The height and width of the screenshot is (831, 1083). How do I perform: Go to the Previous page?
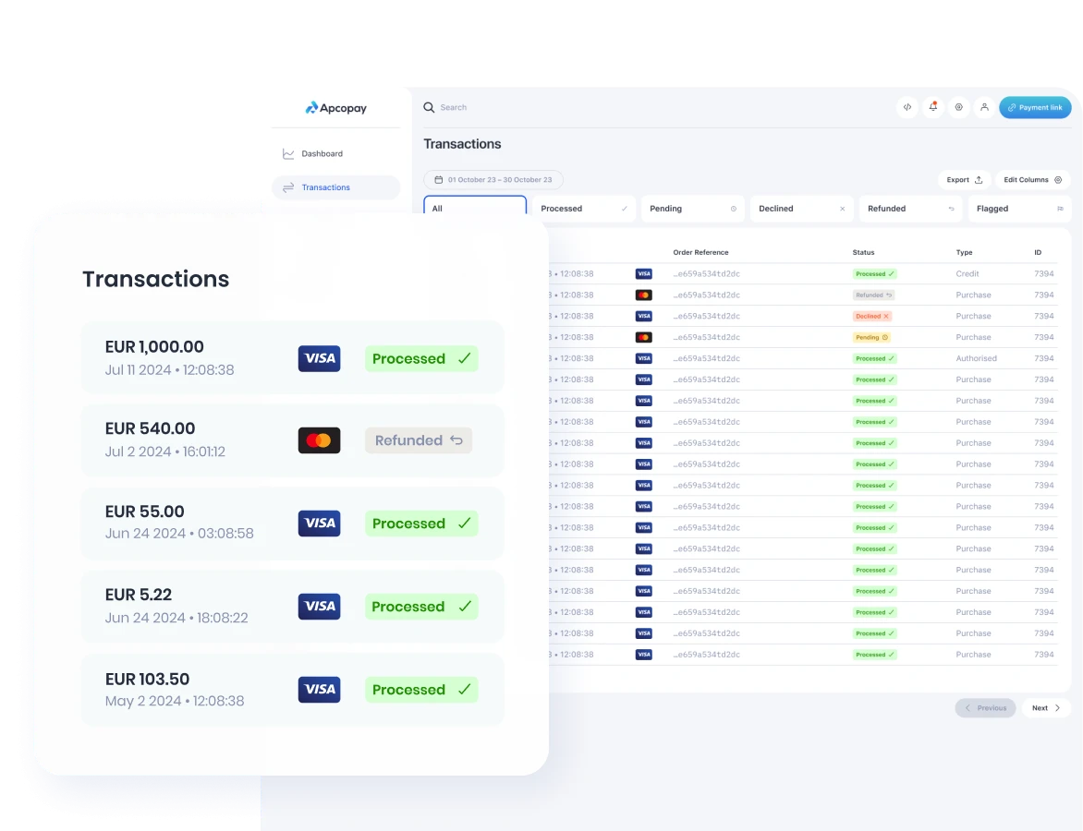coord(986,708)
